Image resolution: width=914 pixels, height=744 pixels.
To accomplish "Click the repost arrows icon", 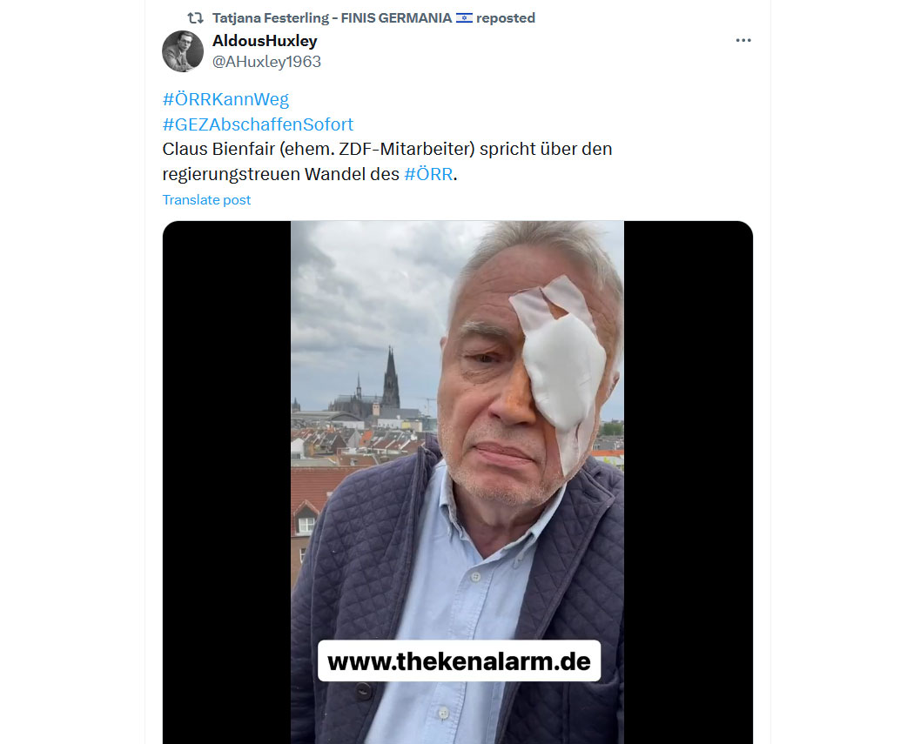I will tap(195, 18).
